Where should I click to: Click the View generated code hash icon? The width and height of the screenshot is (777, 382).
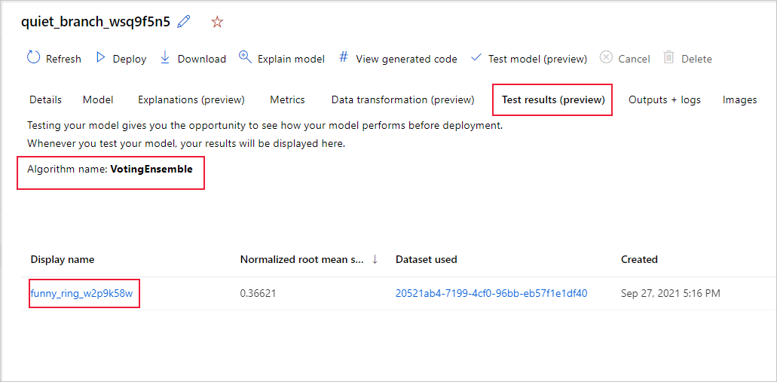(344, 57)
